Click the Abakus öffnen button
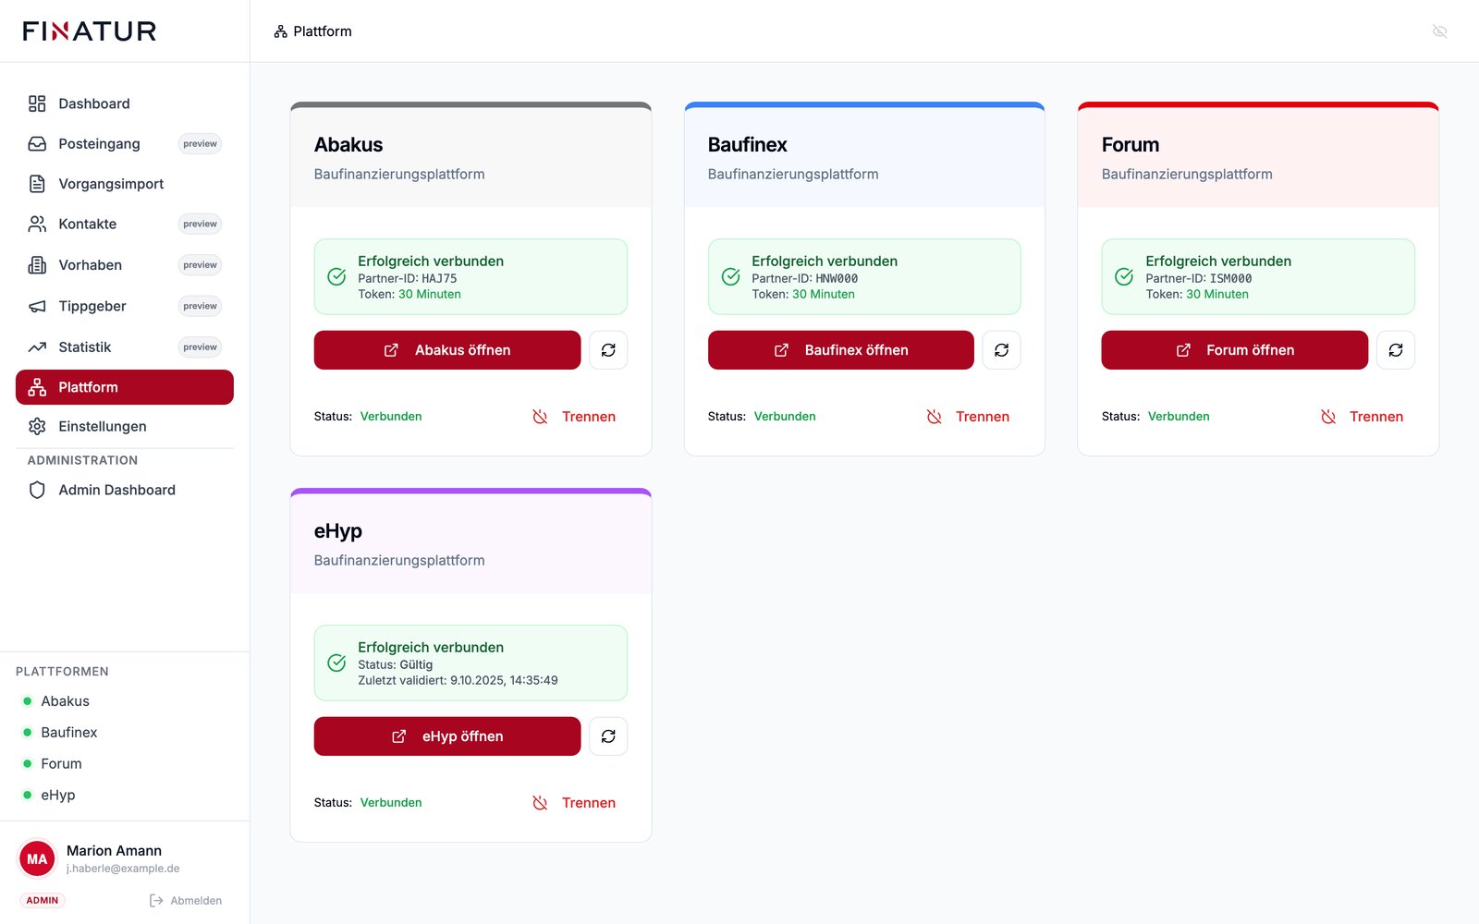1479x924 pixels. [x=447, y=350]
